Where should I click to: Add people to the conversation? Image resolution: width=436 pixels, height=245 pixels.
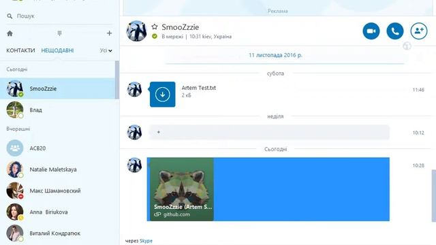click(419, 31)
